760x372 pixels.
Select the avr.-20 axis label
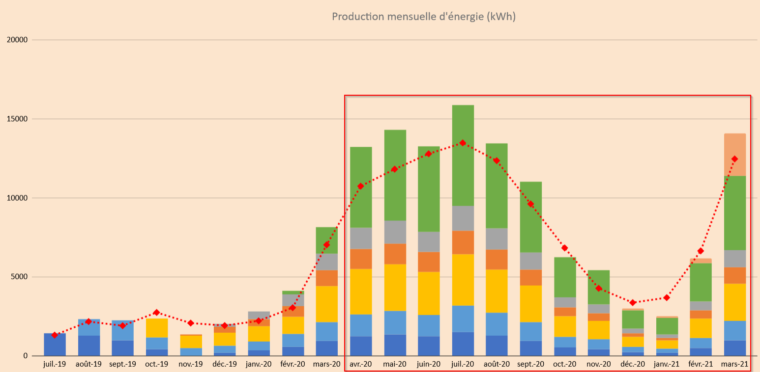click(361, 364)
